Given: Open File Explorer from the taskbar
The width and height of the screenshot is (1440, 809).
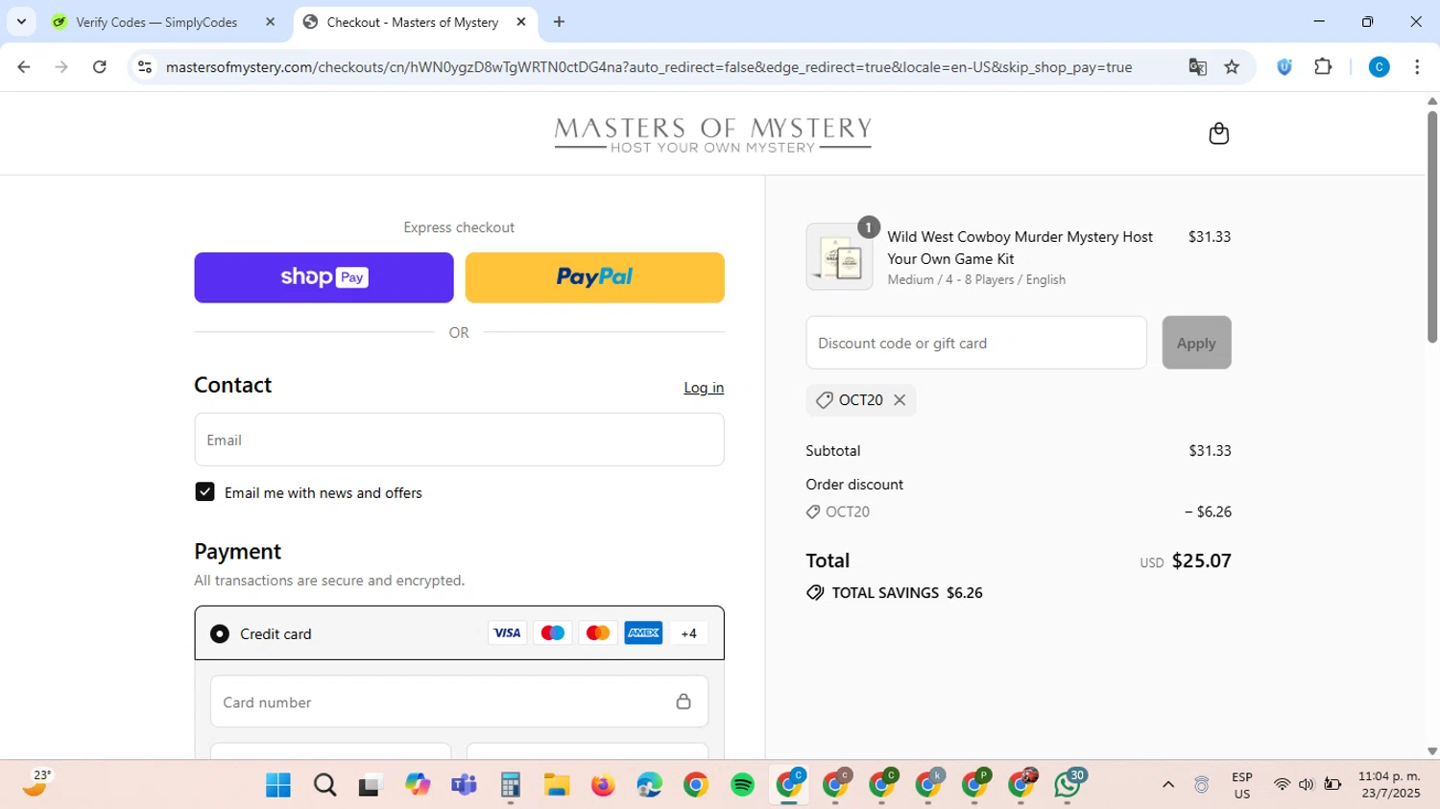Looking at the screenshot, I should click(557, 785).
